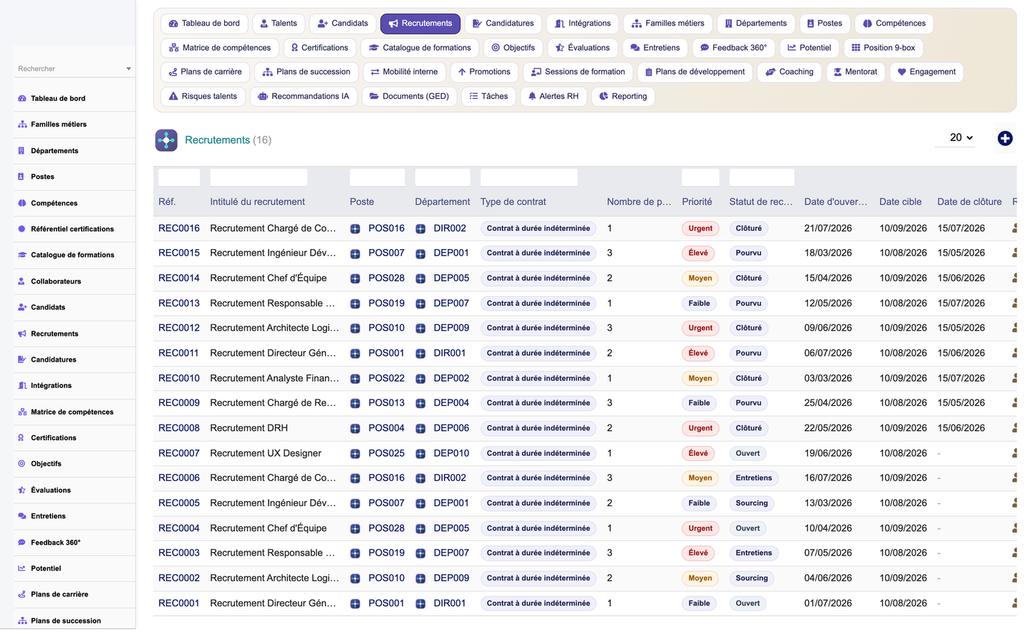The height and width of the screenshot is (640, 1035).
Task: Click the blue plus add recruitment icon
Action: point(1005,138)
